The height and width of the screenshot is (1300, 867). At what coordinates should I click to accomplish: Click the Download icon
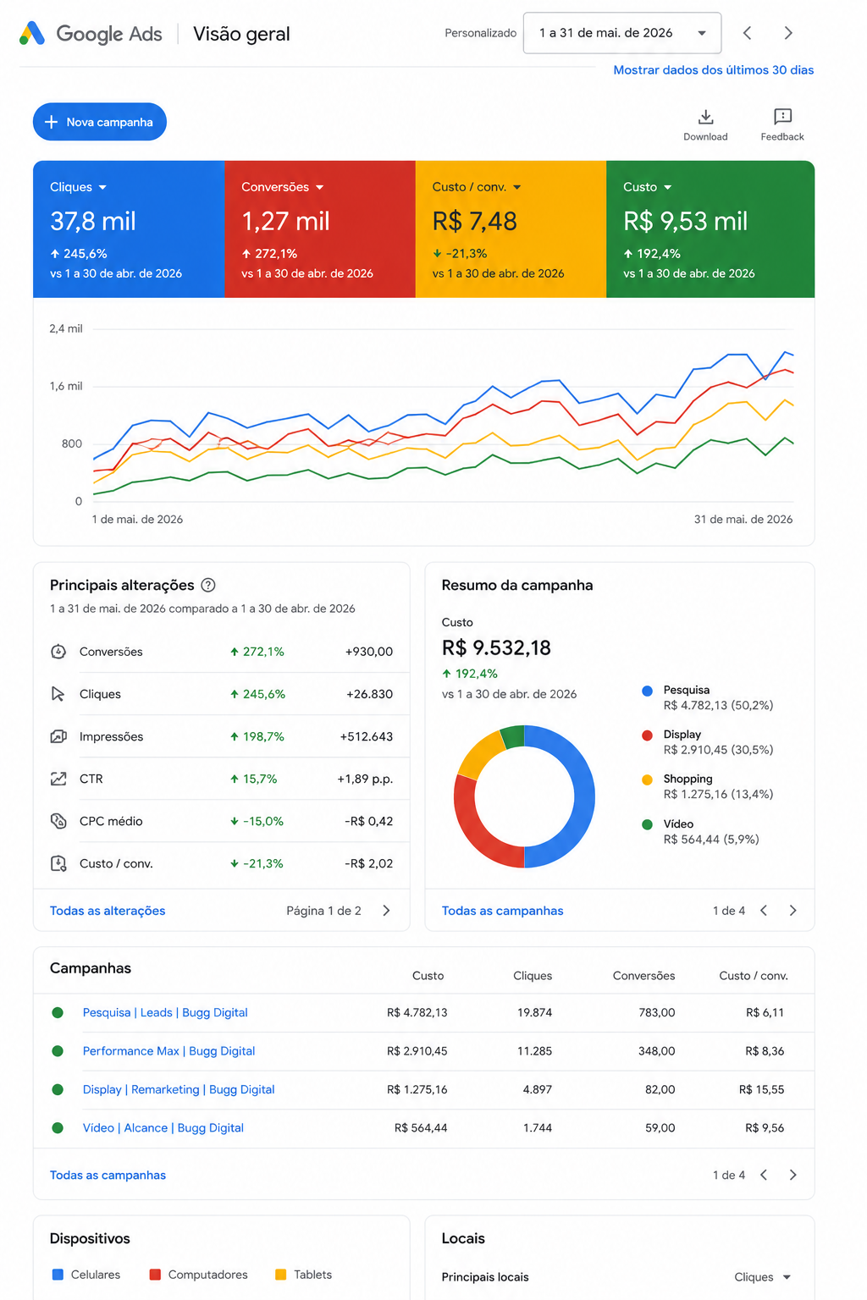point(705,117)
